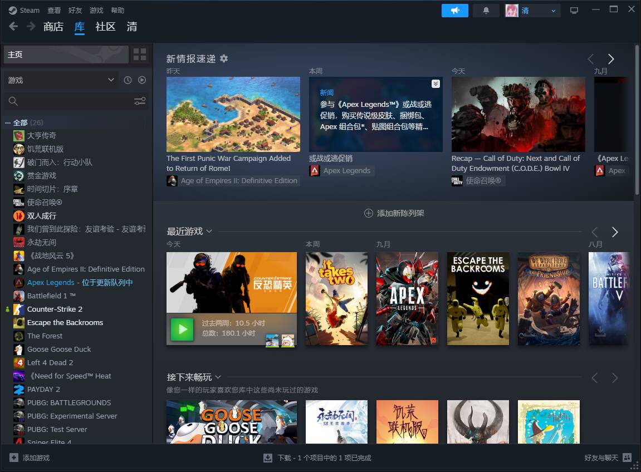Open recent games sort with the clock icon
This screenshot has height=472, width=641.
click(128, 80)
